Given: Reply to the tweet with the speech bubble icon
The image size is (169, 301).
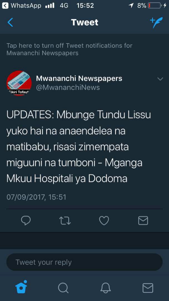Looking at the screenshot, I should 26,220.
